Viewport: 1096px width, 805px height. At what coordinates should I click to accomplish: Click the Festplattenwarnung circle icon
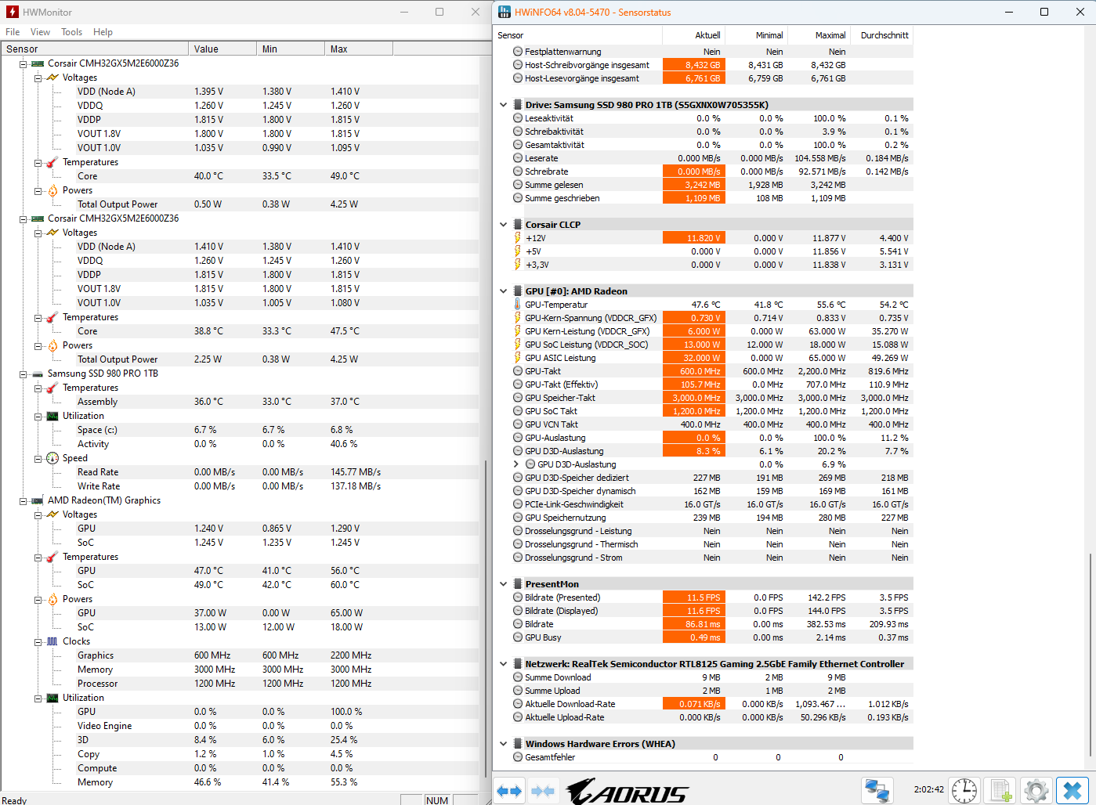(x=518, y=52)
